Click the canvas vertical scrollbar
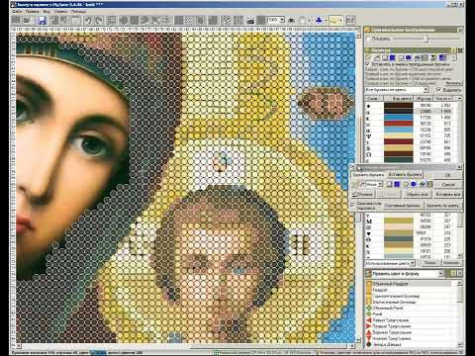The height and width of the screenshot is (356, 475). coord(358,188)
